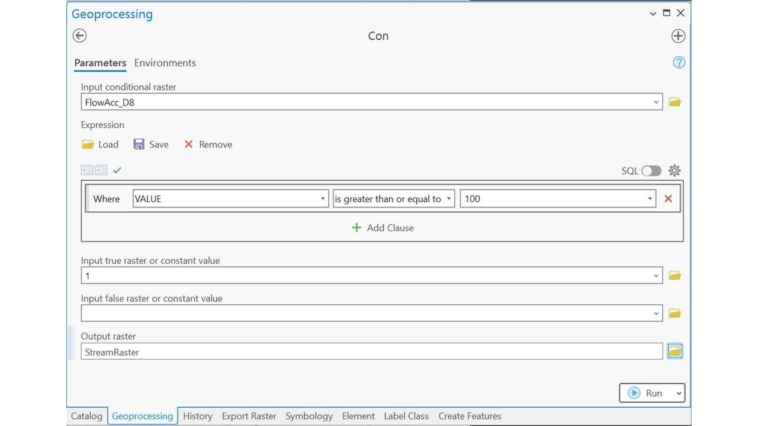The width and height of the screenshot is (758, 426).
Task: Click the Output raster text field
Action: [371, 351]
